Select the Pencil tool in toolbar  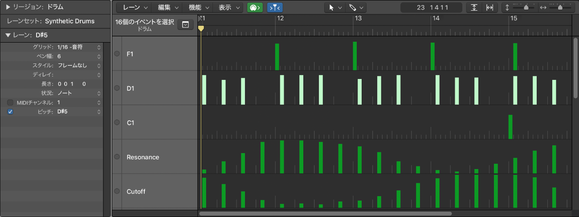coord(356,8)
